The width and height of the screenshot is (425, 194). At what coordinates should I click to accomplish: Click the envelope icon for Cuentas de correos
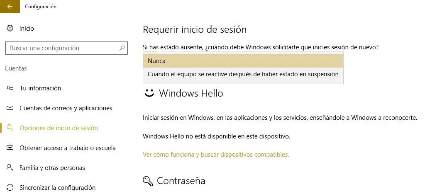click(10, 108)
